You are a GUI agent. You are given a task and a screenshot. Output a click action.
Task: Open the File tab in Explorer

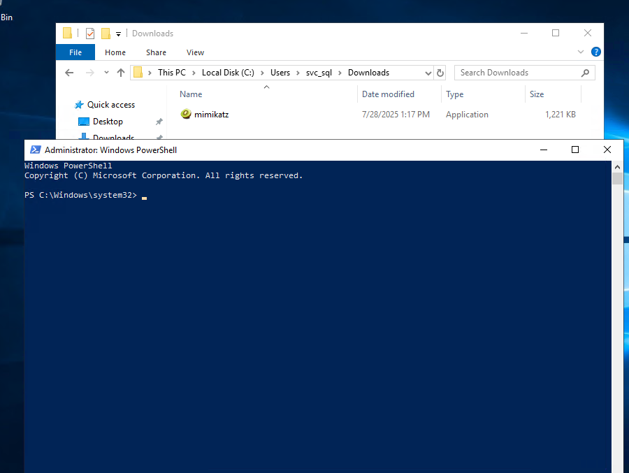[75, 52]
